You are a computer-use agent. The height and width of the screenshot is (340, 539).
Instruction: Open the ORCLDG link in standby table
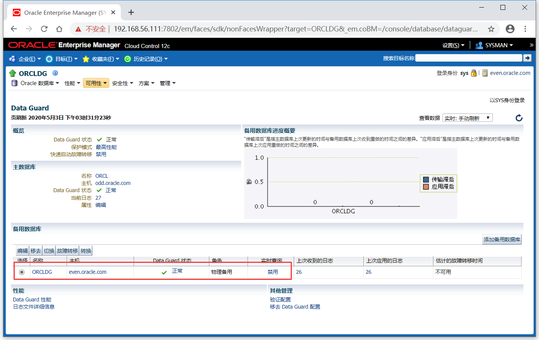pos(42,272)
